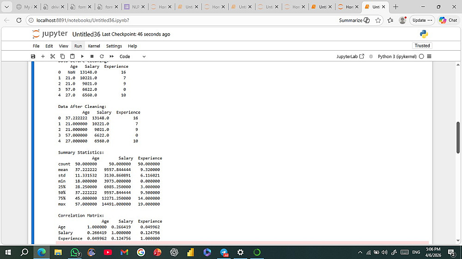Screen dimensions: 462x259
Task: Select the 'Correlation Matrix:' heading
Action: coord(81,216)
